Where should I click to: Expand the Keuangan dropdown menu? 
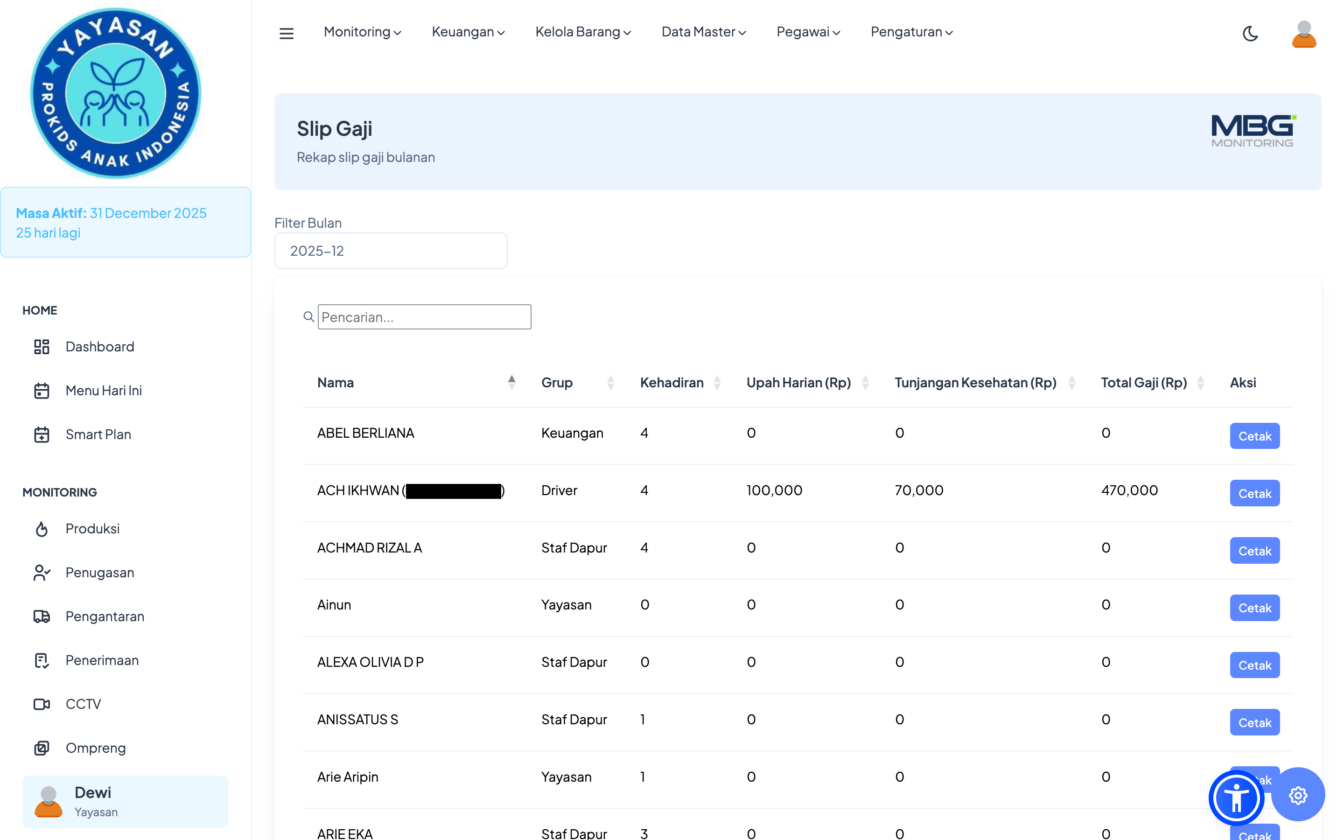tap(468, 32)
